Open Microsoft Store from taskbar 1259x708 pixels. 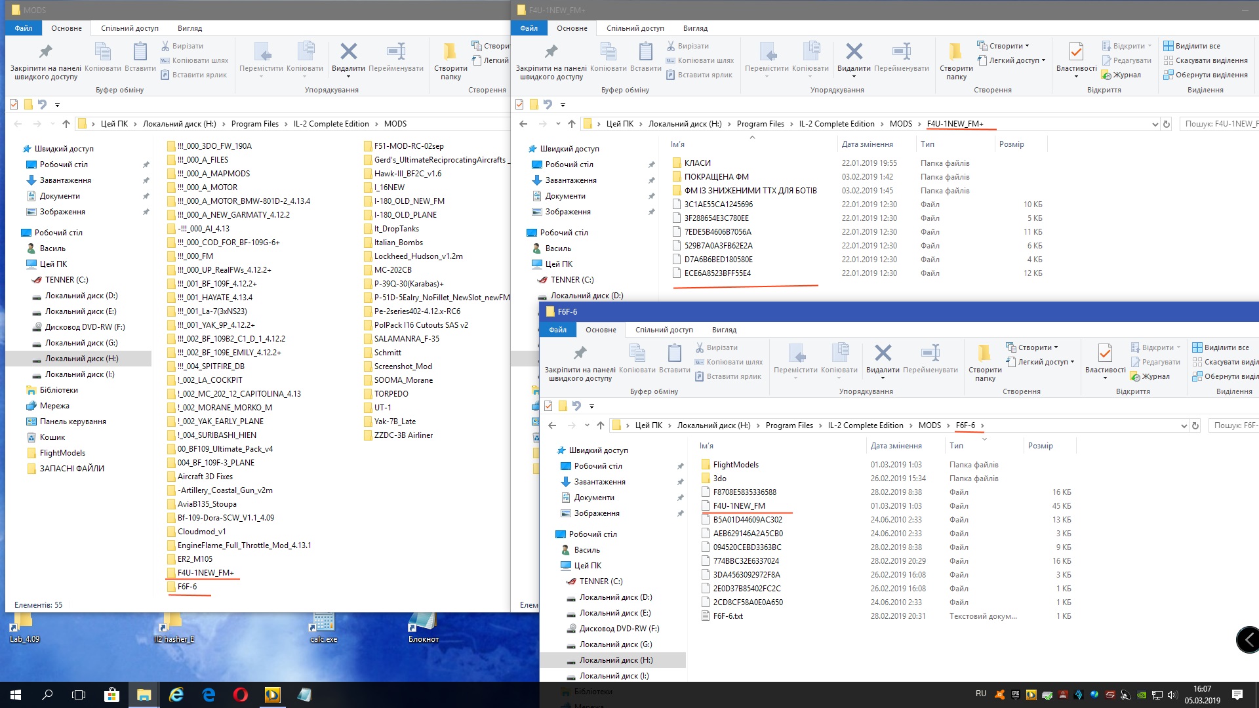111,695
